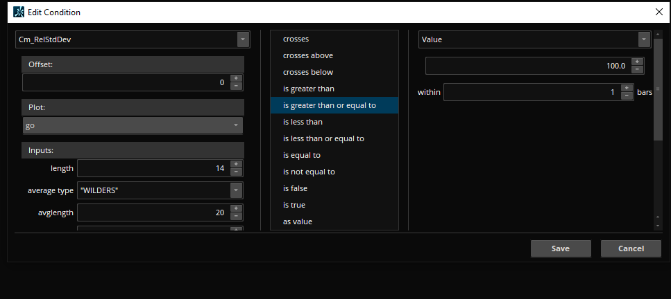Image resolution: width=671 pixels, height=299 pixels.
Task: Open the Cm_RelStdDev study dropdown
Action: [242, 39]
